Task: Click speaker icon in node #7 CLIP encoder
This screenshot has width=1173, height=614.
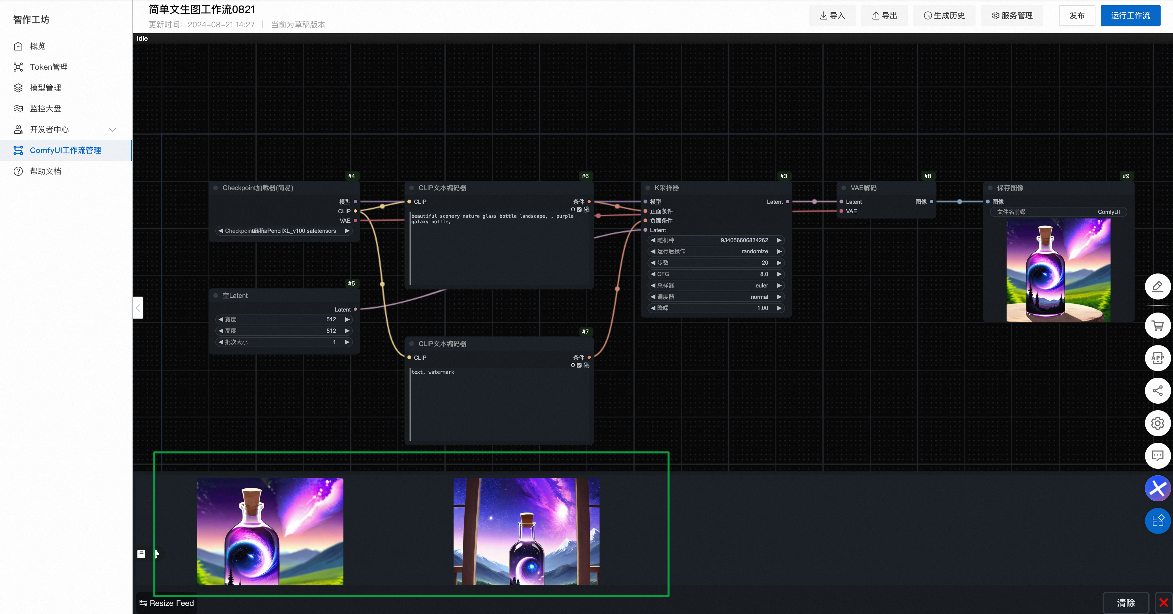Action: pos(586,365)
